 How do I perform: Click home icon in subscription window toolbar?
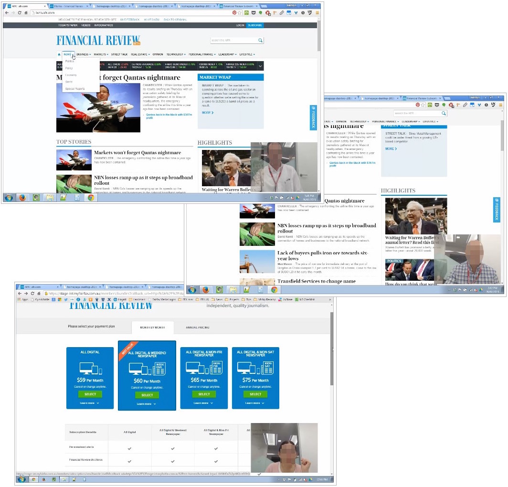(39, 293)
